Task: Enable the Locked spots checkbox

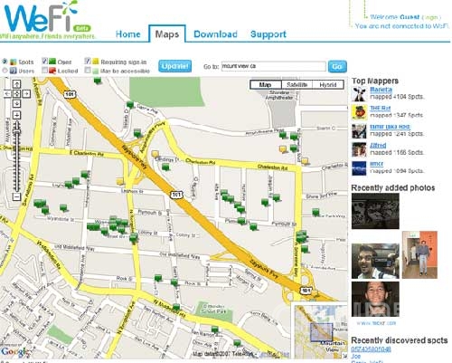Action: click(45, 71)
